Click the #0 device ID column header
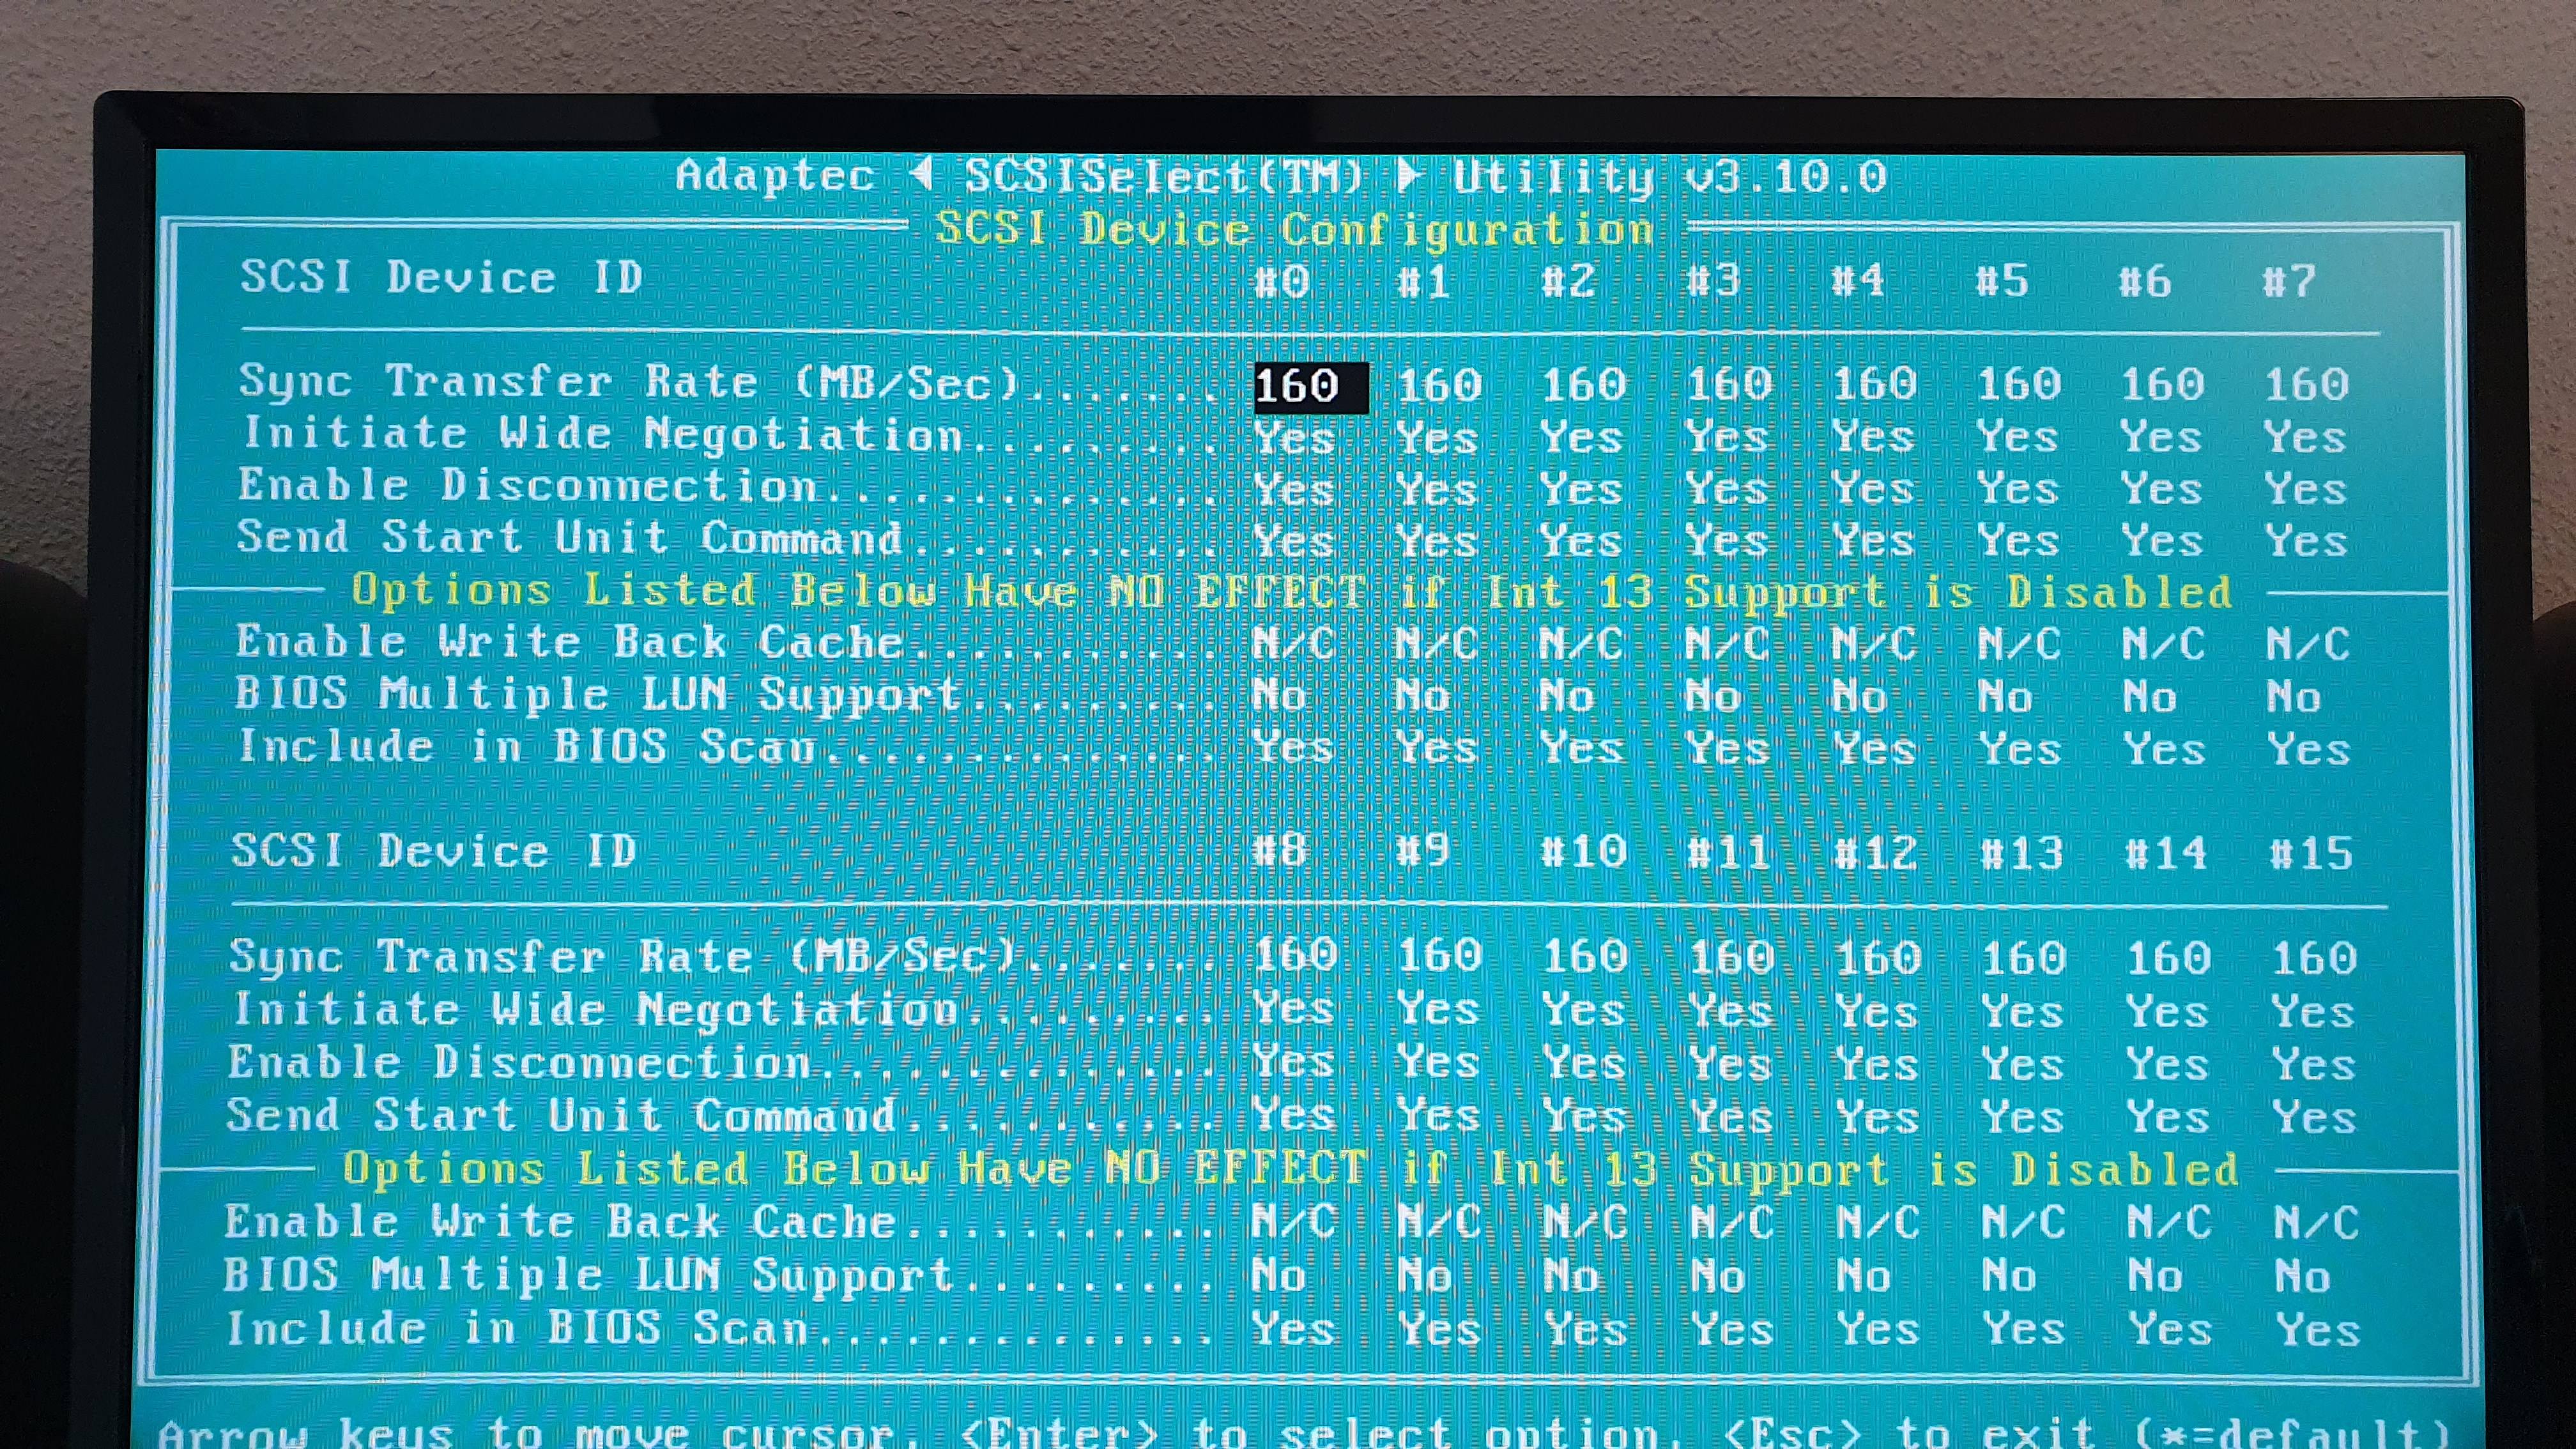Image resolution: width=2576 pixels, height=1449 pixels. pos(1282,282)
